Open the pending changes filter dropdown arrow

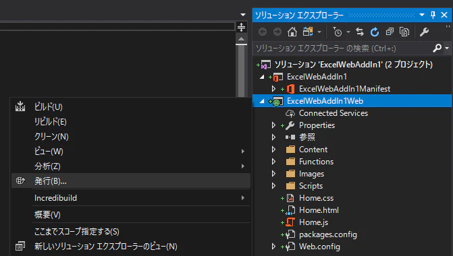pyautogui.click(x=348, y=32)
